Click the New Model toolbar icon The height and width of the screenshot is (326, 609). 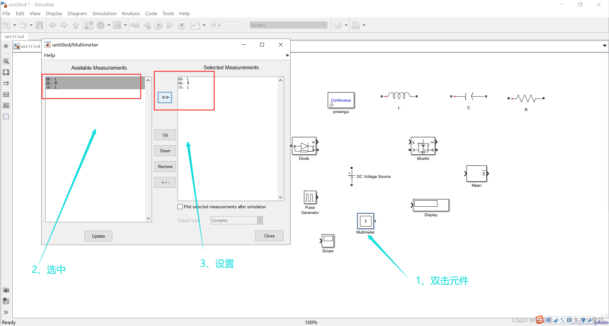click(x=6, y=25)
